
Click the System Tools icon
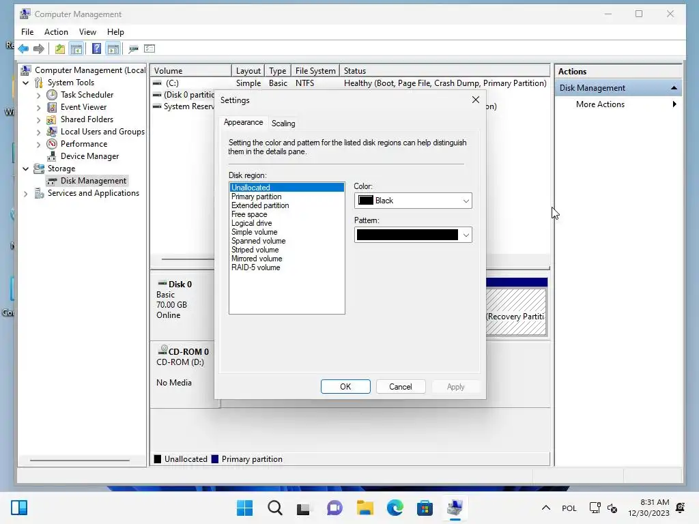point(39,83)
